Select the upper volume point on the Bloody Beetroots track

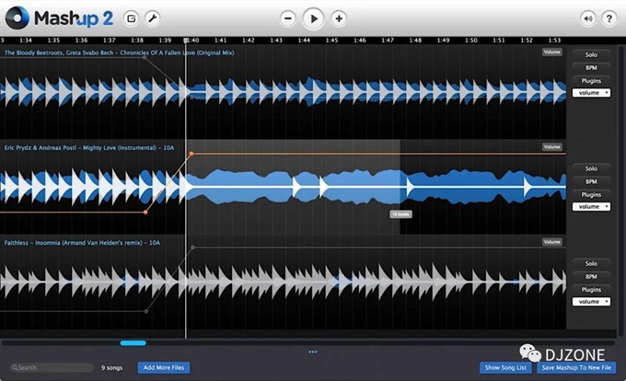click(x=145, y=57)
